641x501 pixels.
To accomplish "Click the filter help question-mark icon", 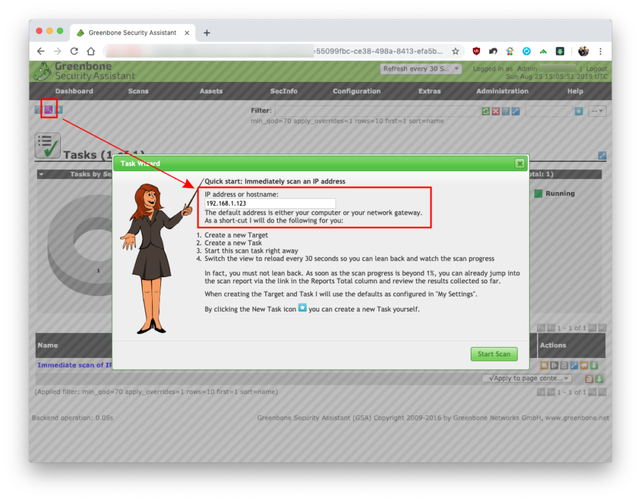I will coord(506,111).
